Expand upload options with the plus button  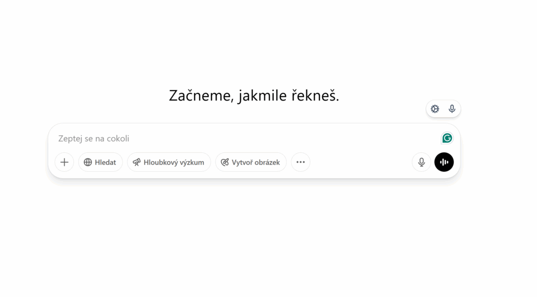click(65, 162)
